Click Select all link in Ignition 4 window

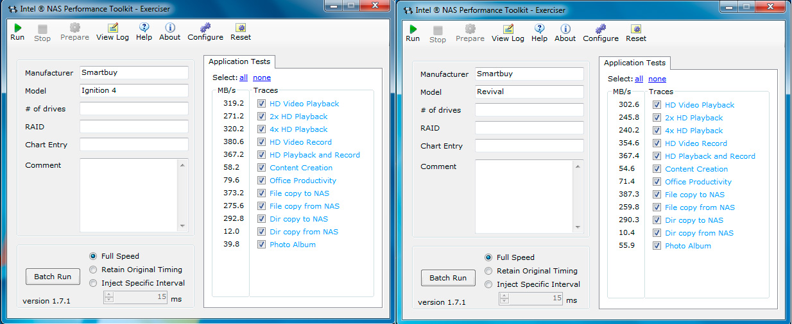(x=243, y=77)
